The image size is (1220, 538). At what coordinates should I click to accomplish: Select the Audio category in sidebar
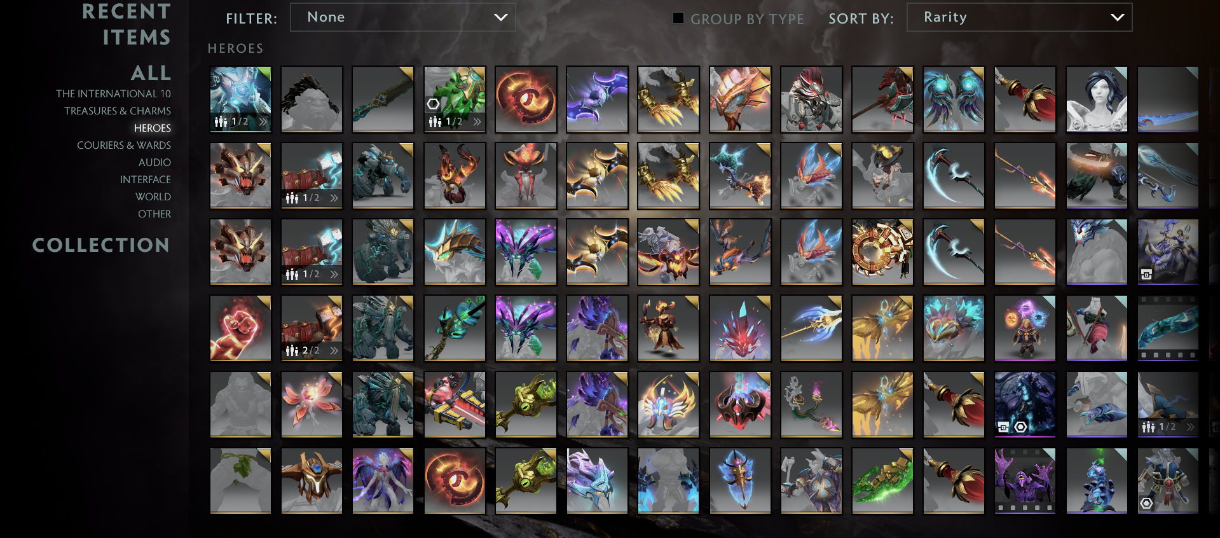(x=154, y=162)
